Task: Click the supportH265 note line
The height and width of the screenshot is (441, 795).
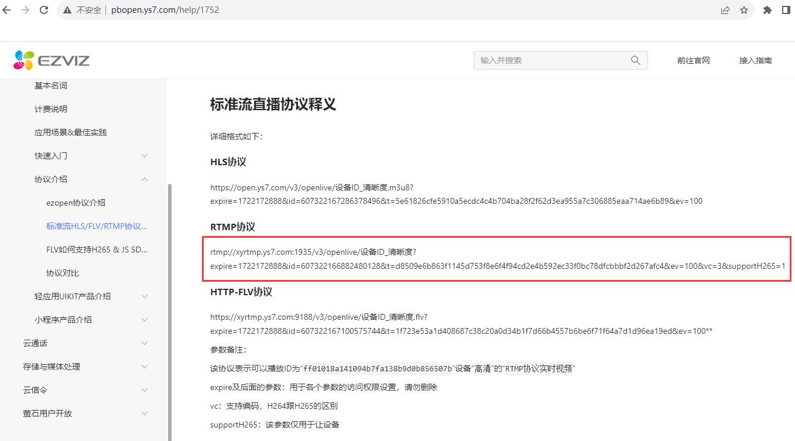Action: [275, 425]
